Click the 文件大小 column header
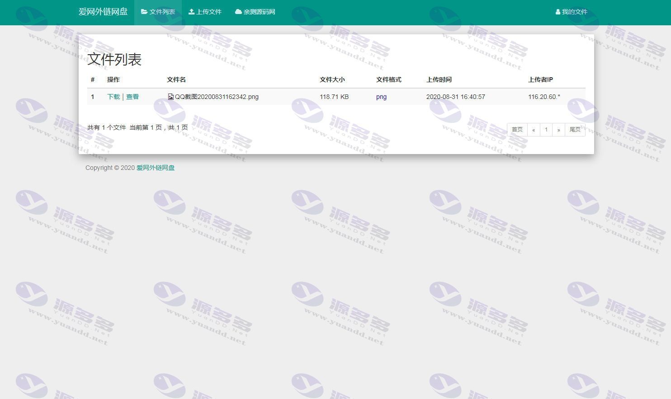The height and width of the screenshot is (399, 671). [332, 80]
